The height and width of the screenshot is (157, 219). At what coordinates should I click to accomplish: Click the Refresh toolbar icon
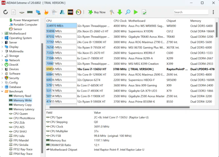pos(6,12)
